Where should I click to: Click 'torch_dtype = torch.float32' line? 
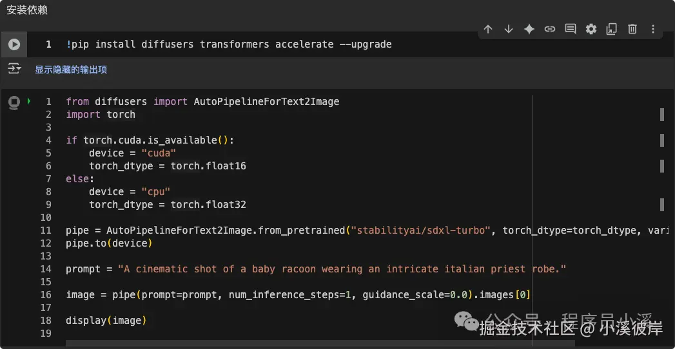click(168, 205)
